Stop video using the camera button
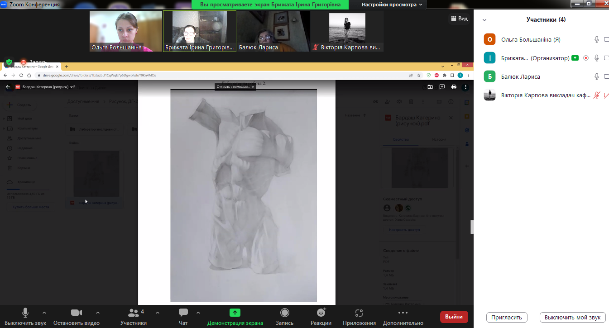This screenshot has height=328, width=609. point(77,313)
